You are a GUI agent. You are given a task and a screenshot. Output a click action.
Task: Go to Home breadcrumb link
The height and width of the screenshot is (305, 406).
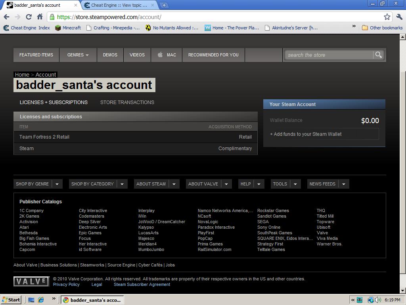22,75
